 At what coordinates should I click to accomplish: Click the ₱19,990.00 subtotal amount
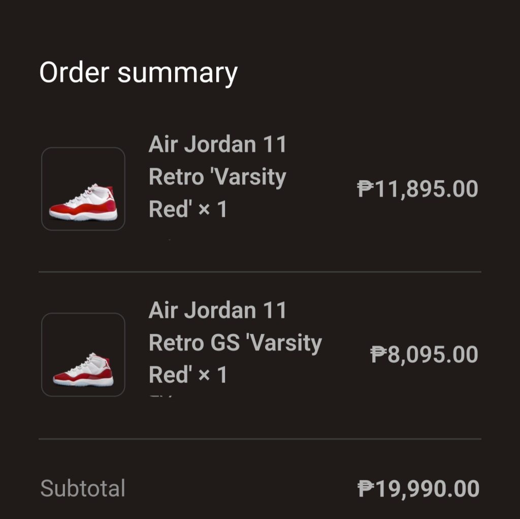pos(418,489)
